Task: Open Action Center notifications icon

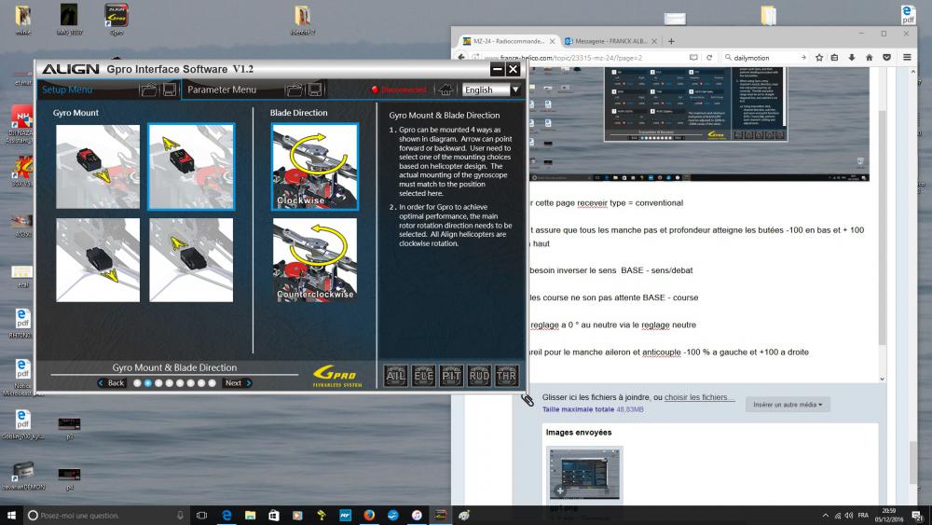Action: 918,516
